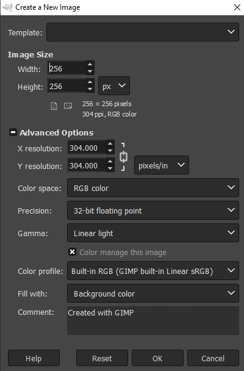Screen dimensions: 244x371
Task: Increase X resolution with up arrow
Action: point(110,143)
